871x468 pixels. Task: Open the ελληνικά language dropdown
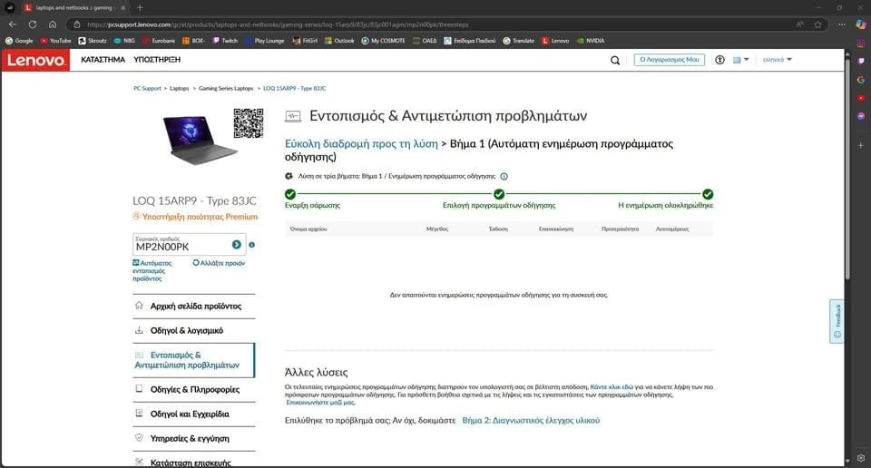(x=778, y=59)
